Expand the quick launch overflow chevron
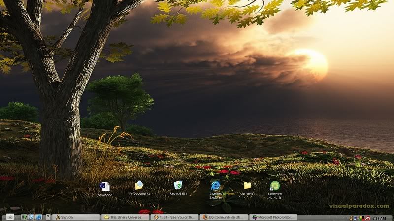394x221 pixels. coord(48,217)
